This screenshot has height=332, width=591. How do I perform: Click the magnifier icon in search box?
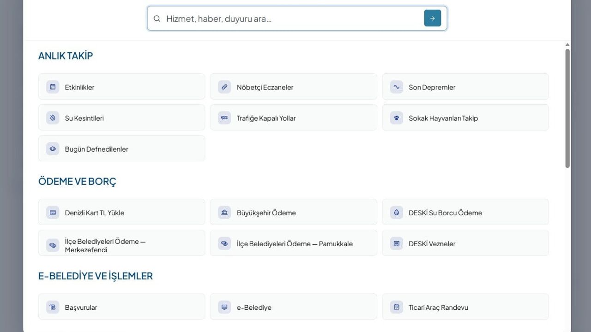tap(157, 18)
